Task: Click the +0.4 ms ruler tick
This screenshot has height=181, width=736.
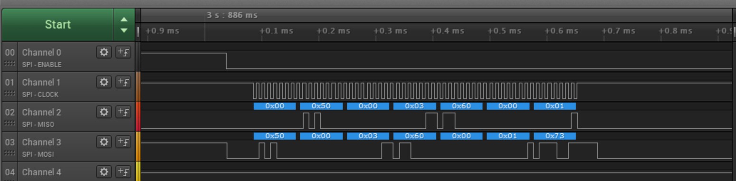Action: [447, 31]
